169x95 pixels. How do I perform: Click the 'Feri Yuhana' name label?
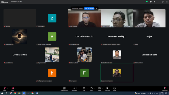point(73,81)
